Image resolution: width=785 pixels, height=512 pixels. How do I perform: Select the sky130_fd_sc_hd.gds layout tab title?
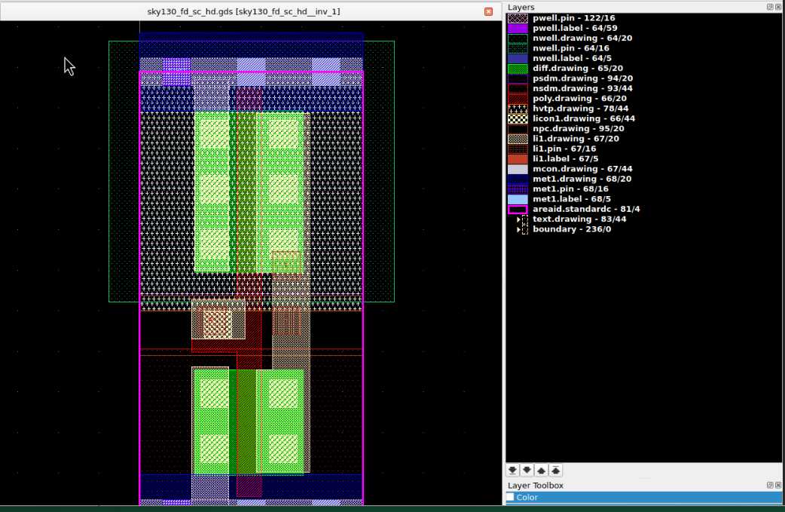click(x=243, y=11)
